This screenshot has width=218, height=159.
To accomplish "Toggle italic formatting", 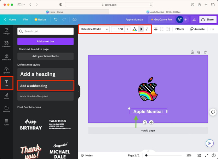I will point(147,29).
